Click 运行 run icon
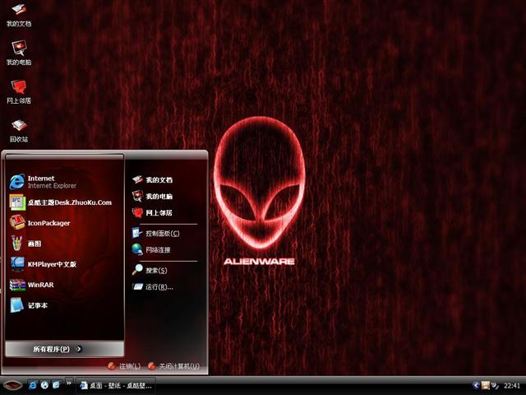Screen dimensions: 526x395 [137, 286]
